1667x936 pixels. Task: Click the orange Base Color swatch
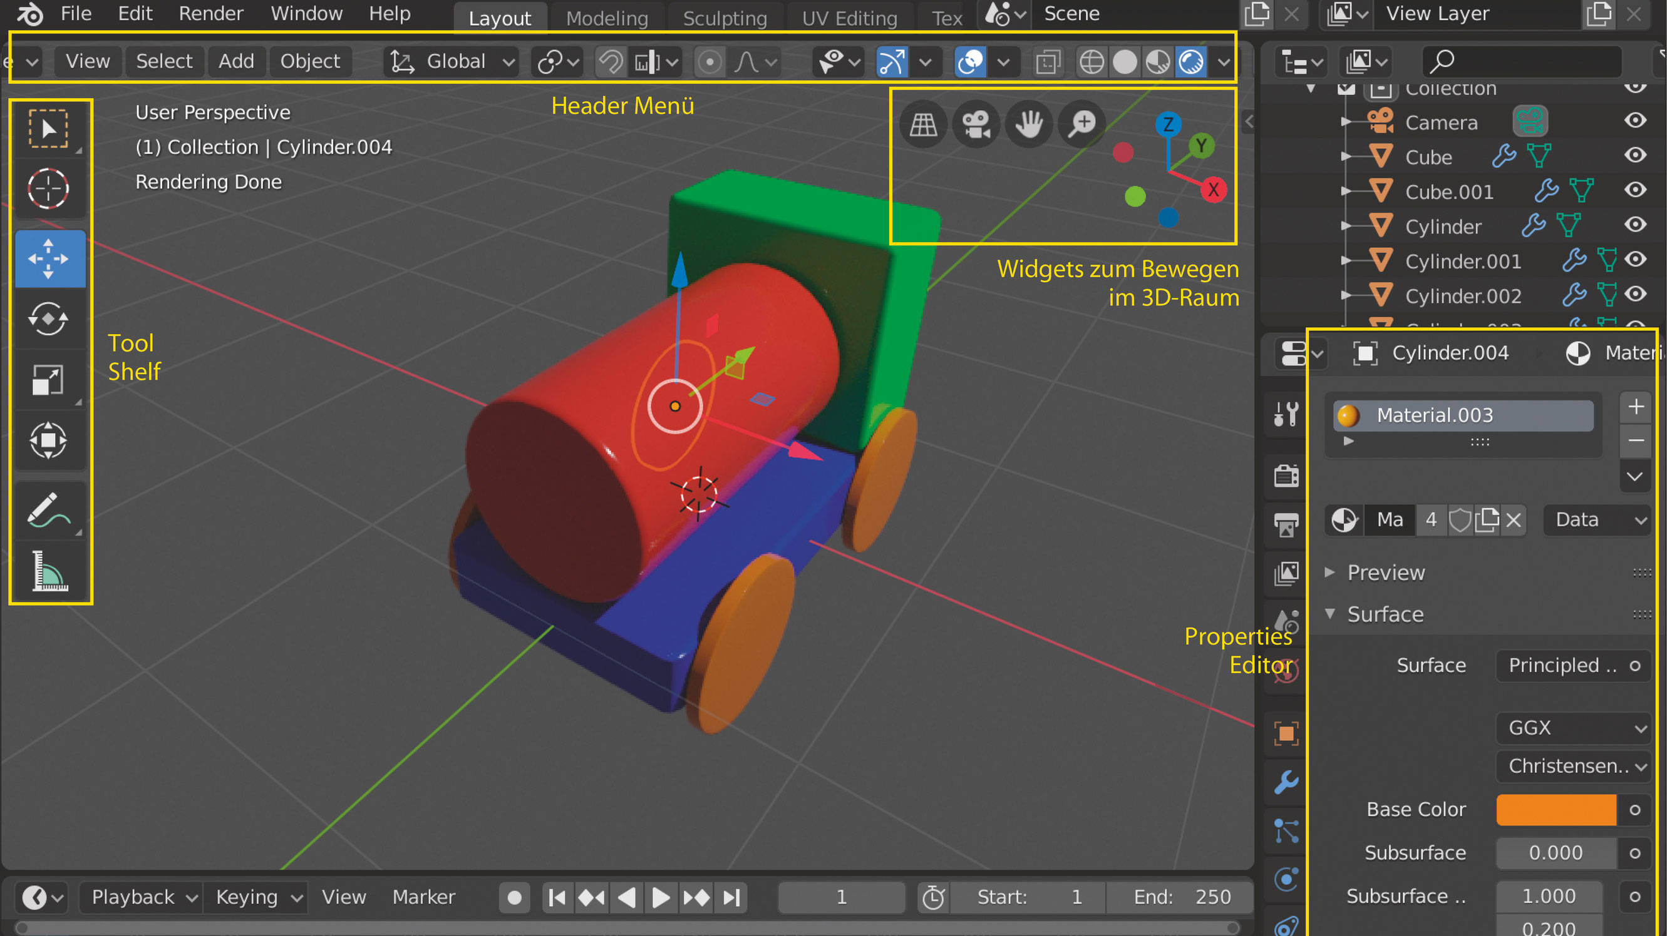[x=1555, y=810]
